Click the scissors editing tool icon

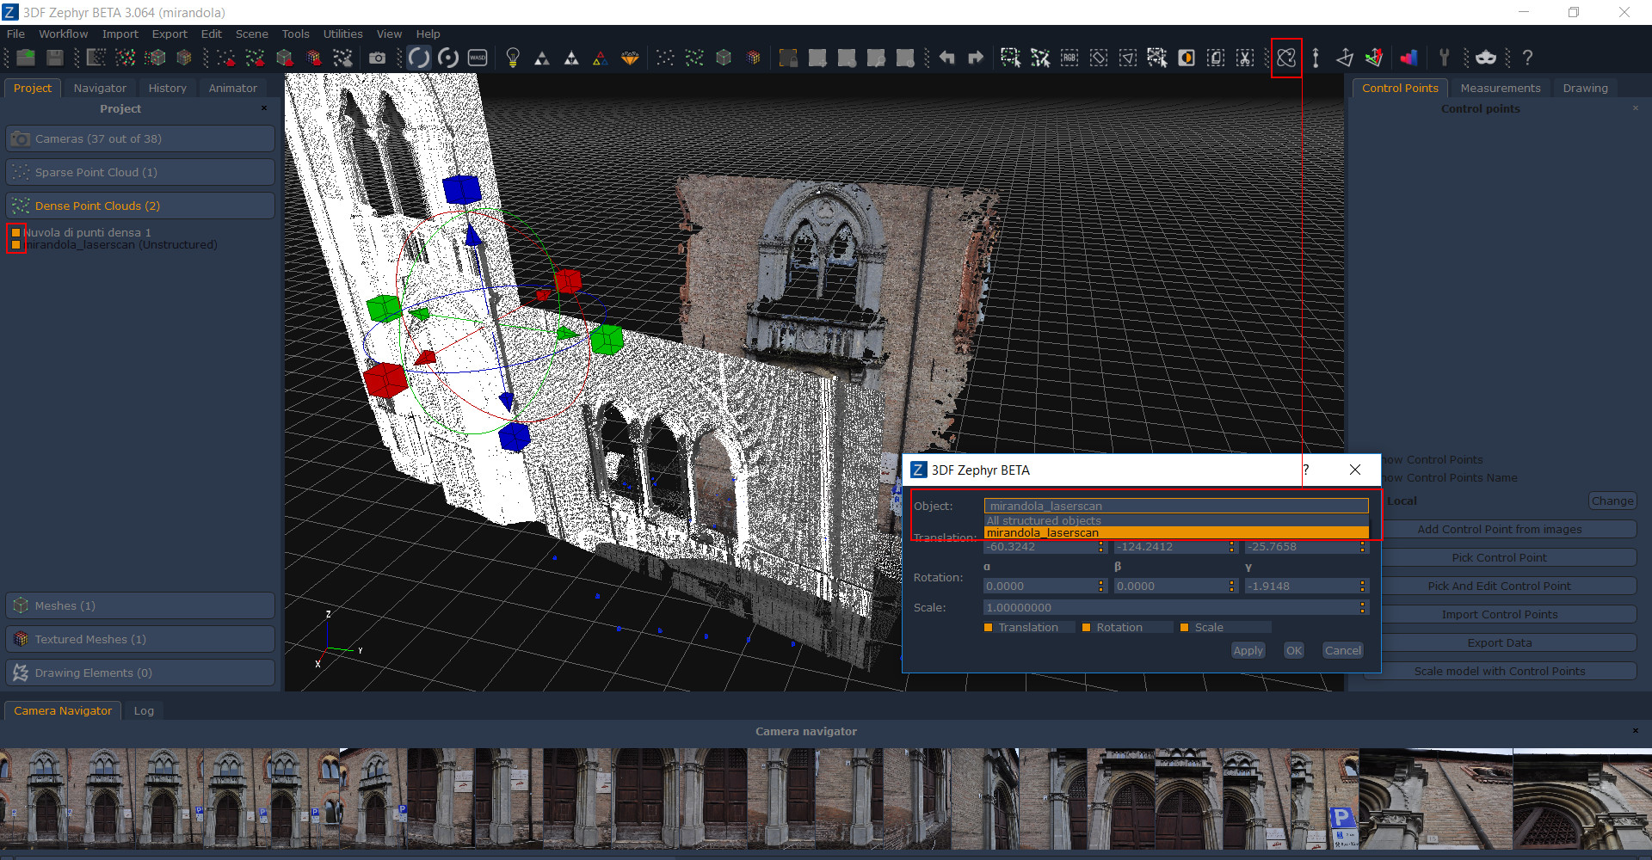(x=1246, y=58)
